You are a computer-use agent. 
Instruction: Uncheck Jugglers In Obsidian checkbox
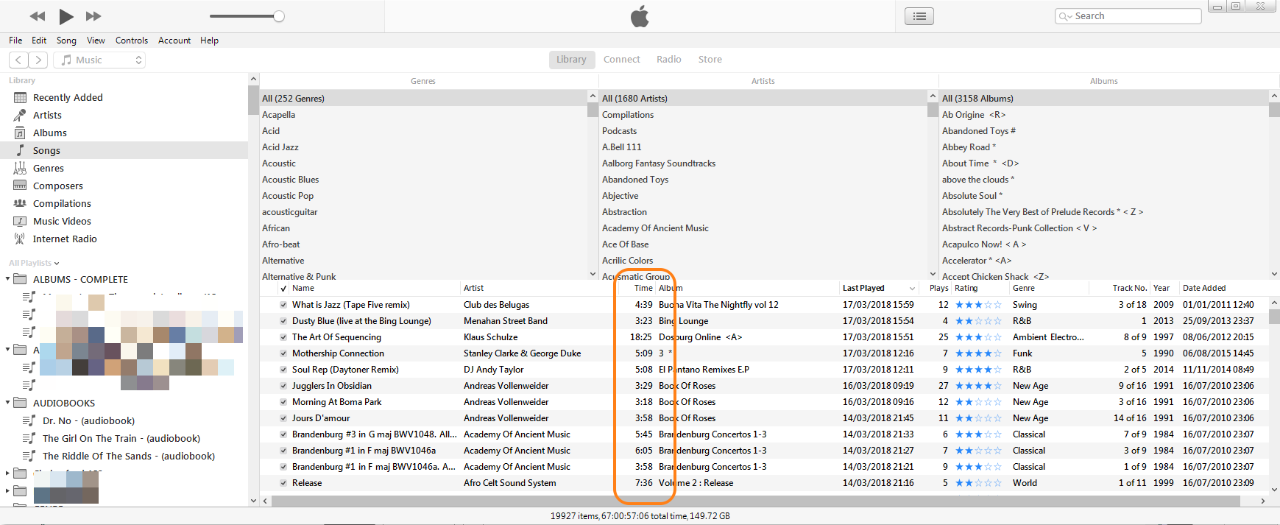tap(283, 386)
